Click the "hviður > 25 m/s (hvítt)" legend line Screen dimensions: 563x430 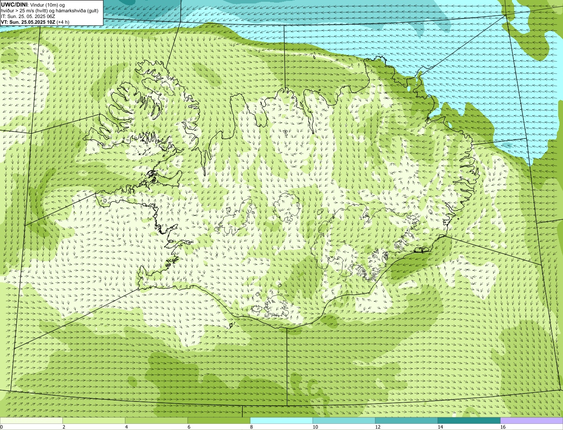pos(49,11)
